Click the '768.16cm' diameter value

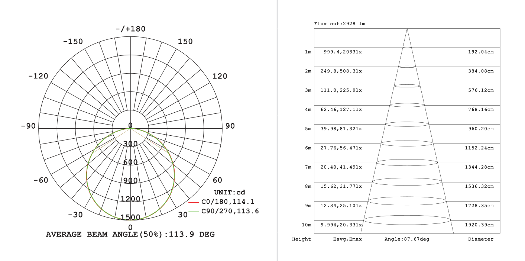click(481, 109)
